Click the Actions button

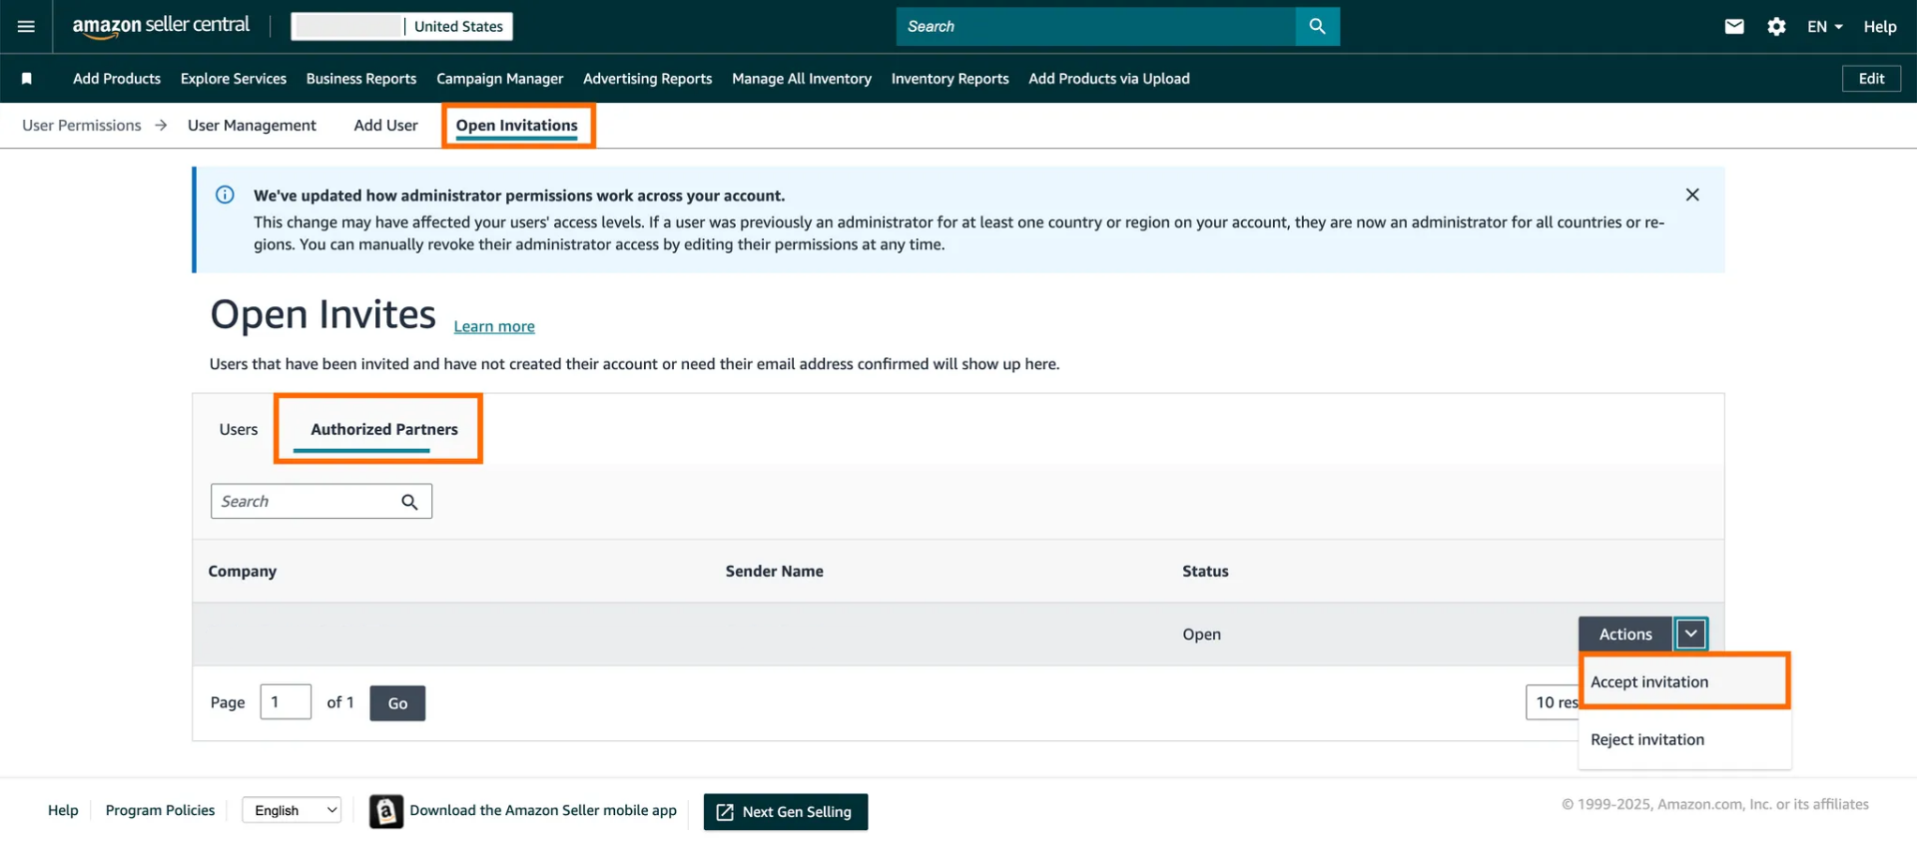pyautogui.click(x=1625, y=634)
